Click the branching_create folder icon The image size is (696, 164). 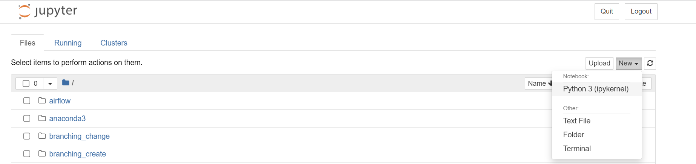[x=42, y=154]
